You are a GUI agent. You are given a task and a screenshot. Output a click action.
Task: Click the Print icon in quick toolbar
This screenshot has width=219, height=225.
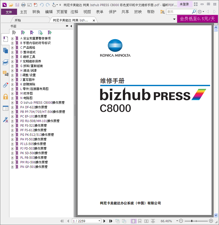(23, 5)
